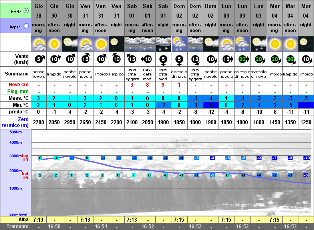Click Sab 01 night snow value 9
This screenshot has height=230, width=314.
click(163, 85)
